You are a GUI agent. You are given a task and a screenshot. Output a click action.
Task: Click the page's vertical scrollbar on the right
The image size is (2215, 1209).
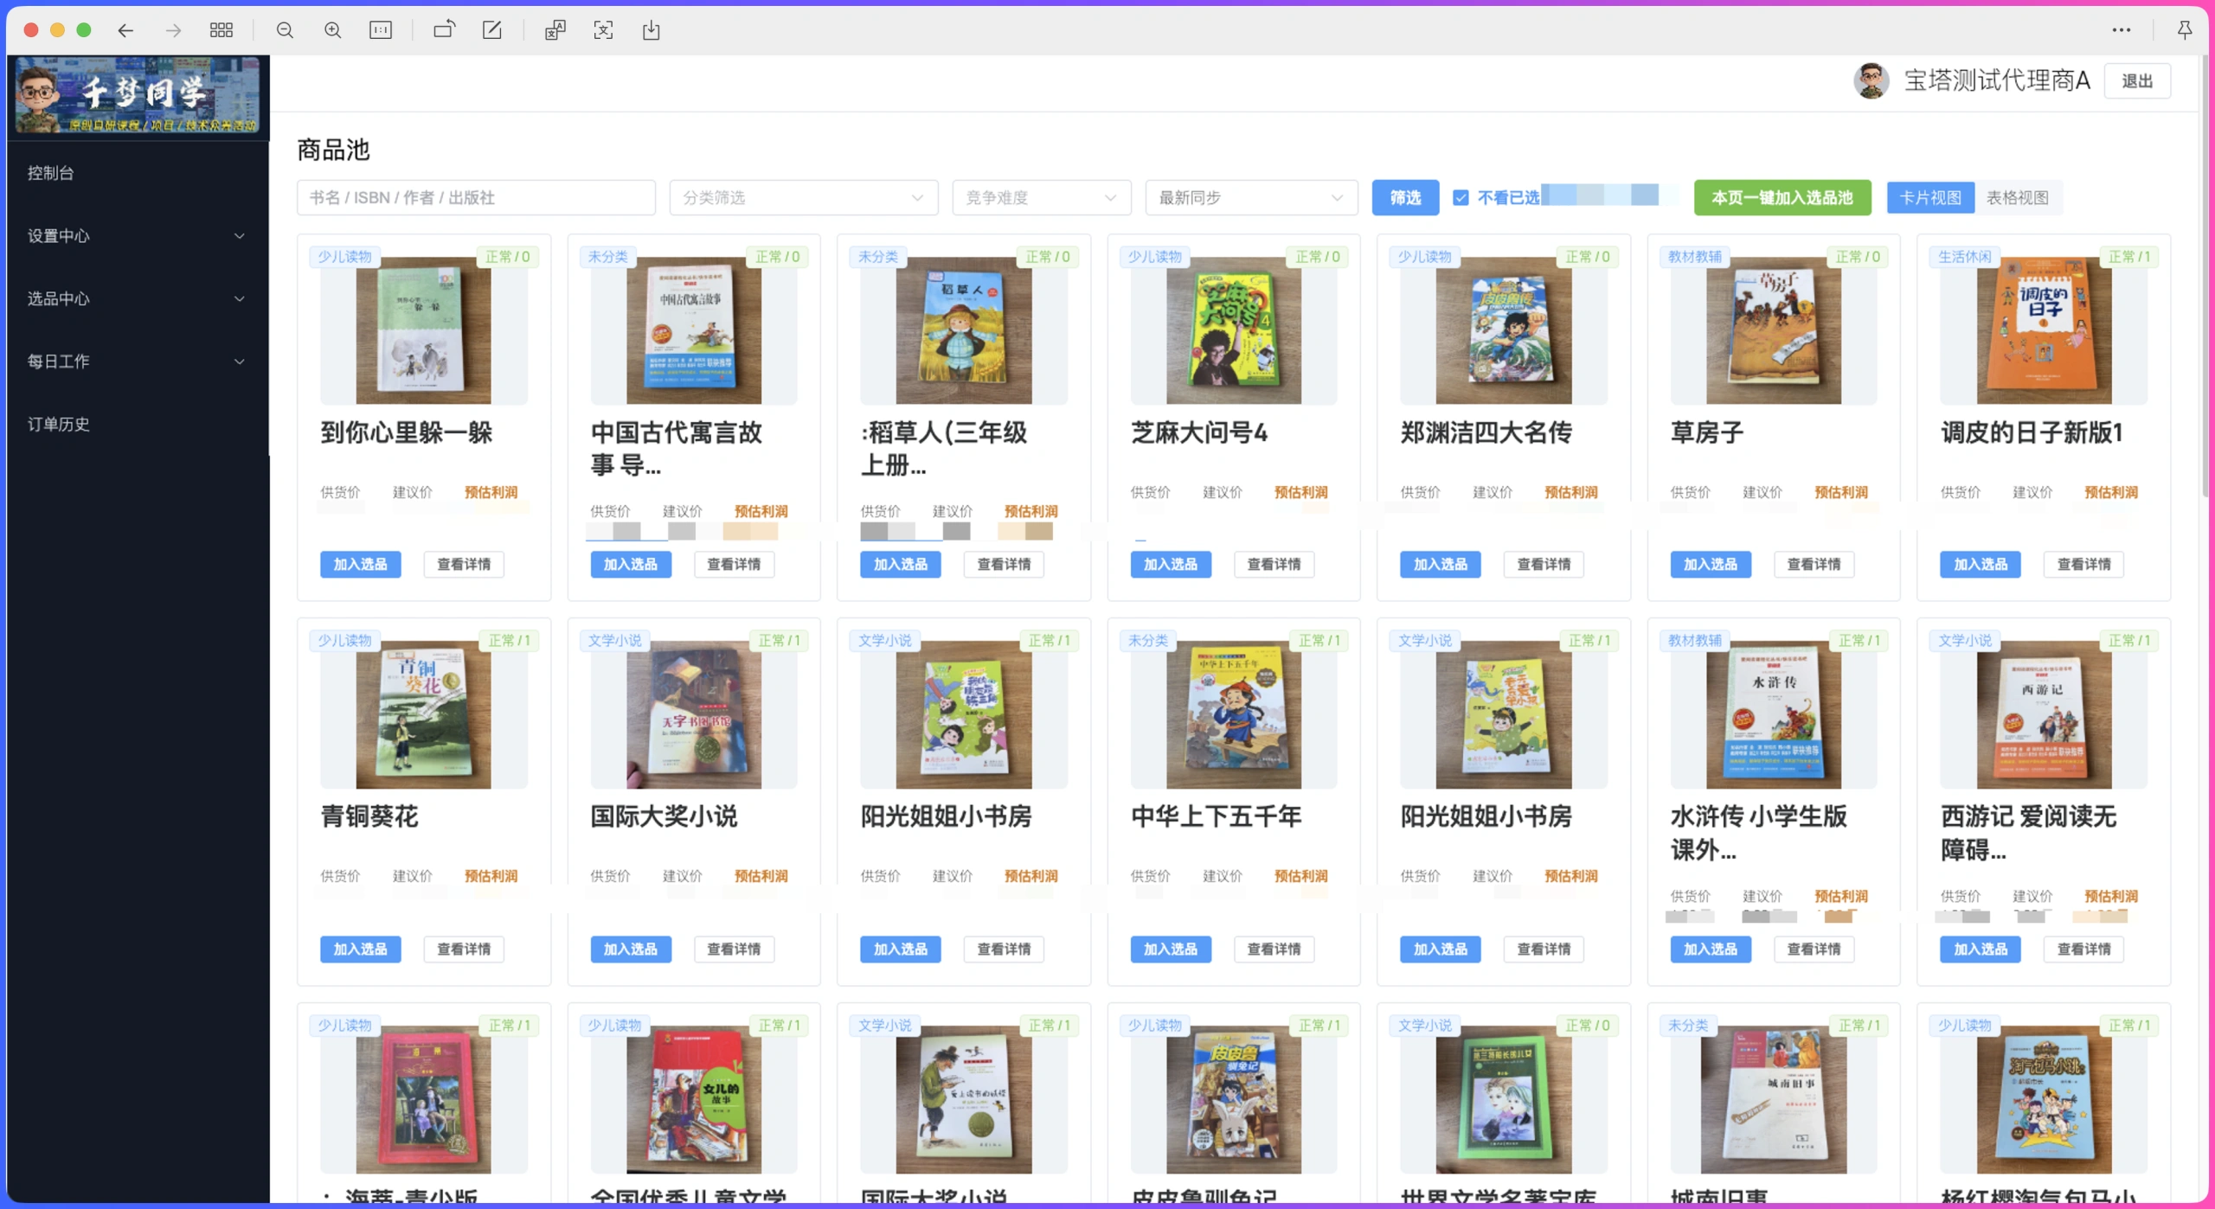point(2205,277)
